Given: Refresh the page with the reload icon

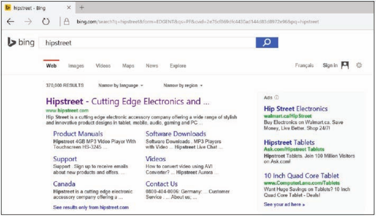Looking at the screenshot, I should point(45,22).
